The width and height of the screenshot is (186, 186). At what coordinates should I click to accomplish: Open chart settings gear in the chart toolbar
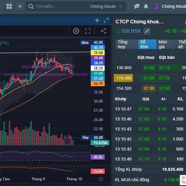click(76, 31)
